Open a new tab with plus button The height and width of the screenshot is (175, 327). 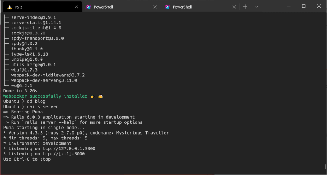(x=245, y=7)
